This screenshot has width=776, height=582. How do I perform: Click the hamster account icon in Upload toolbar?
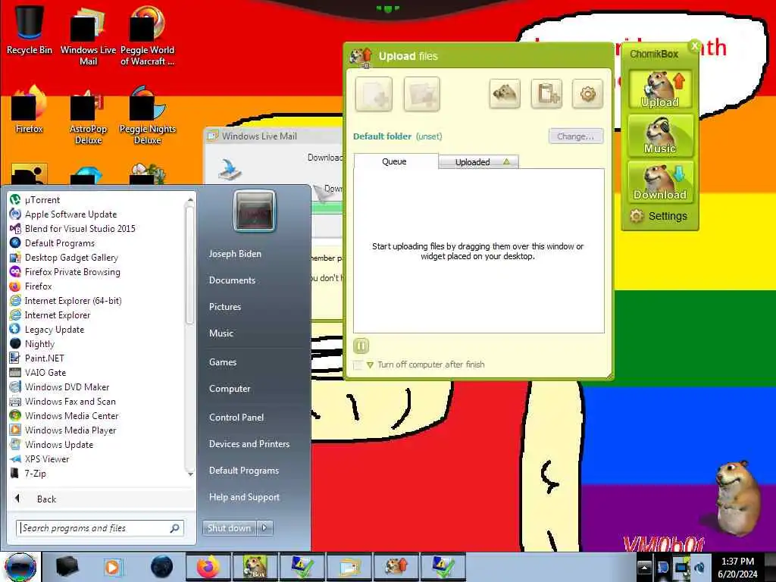tap(504, 93)
